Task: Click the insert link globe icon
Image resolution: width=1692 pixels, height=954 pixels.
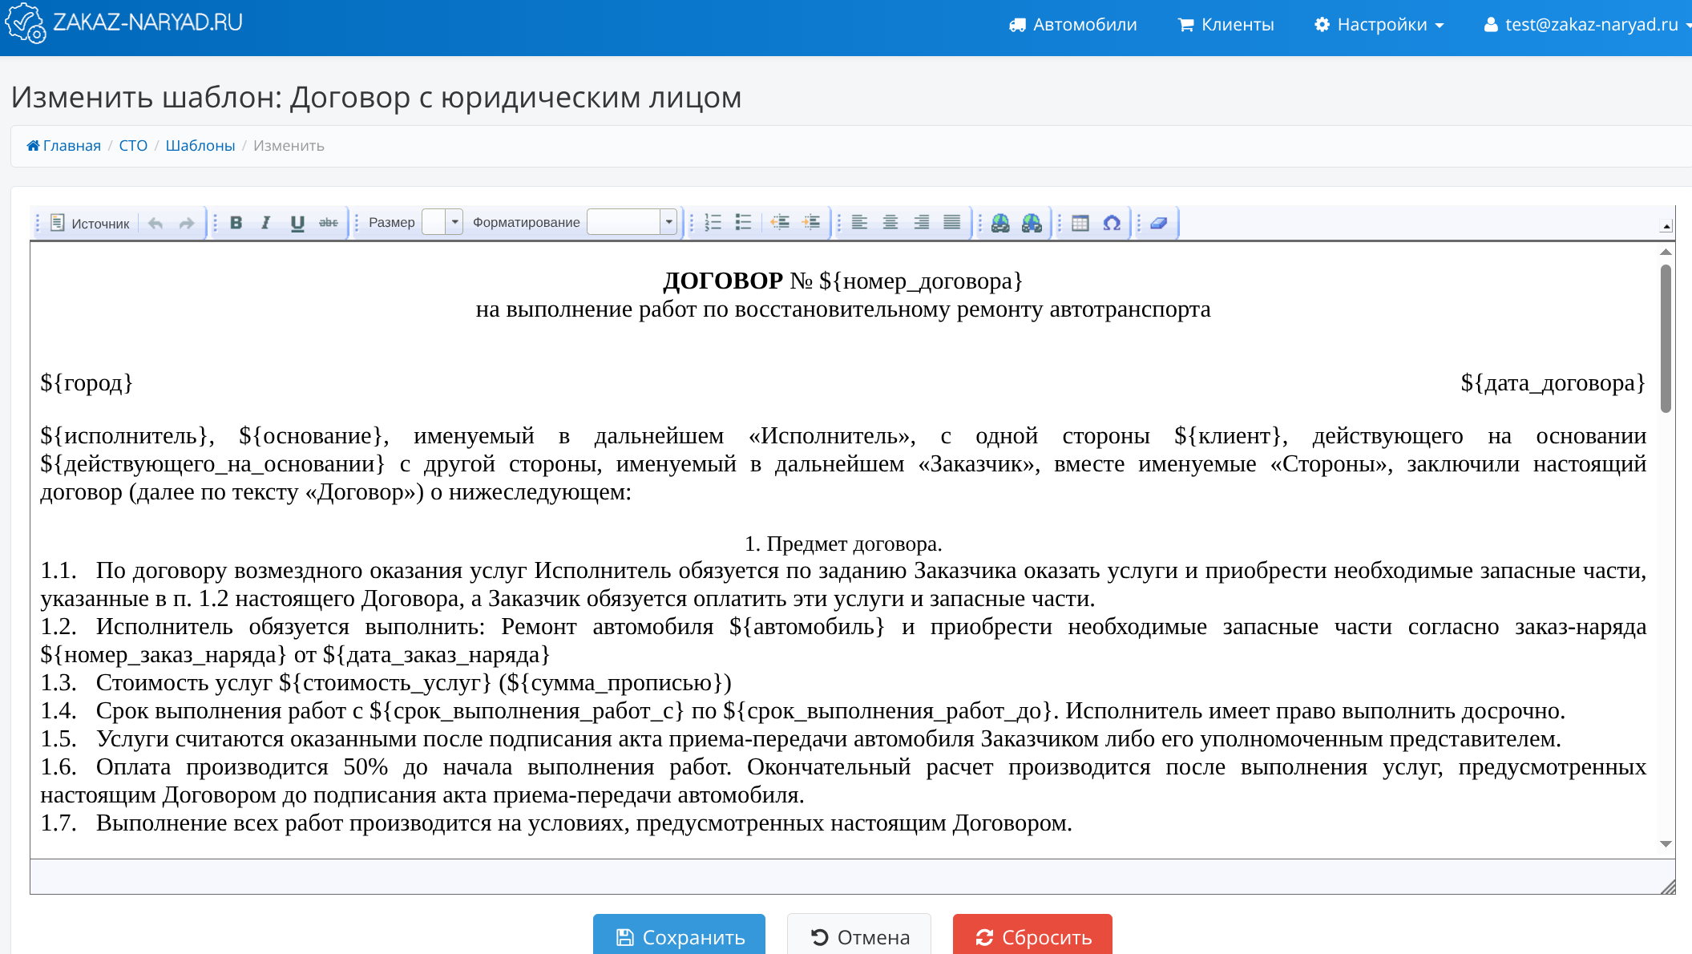Action: coord(1000,223)
